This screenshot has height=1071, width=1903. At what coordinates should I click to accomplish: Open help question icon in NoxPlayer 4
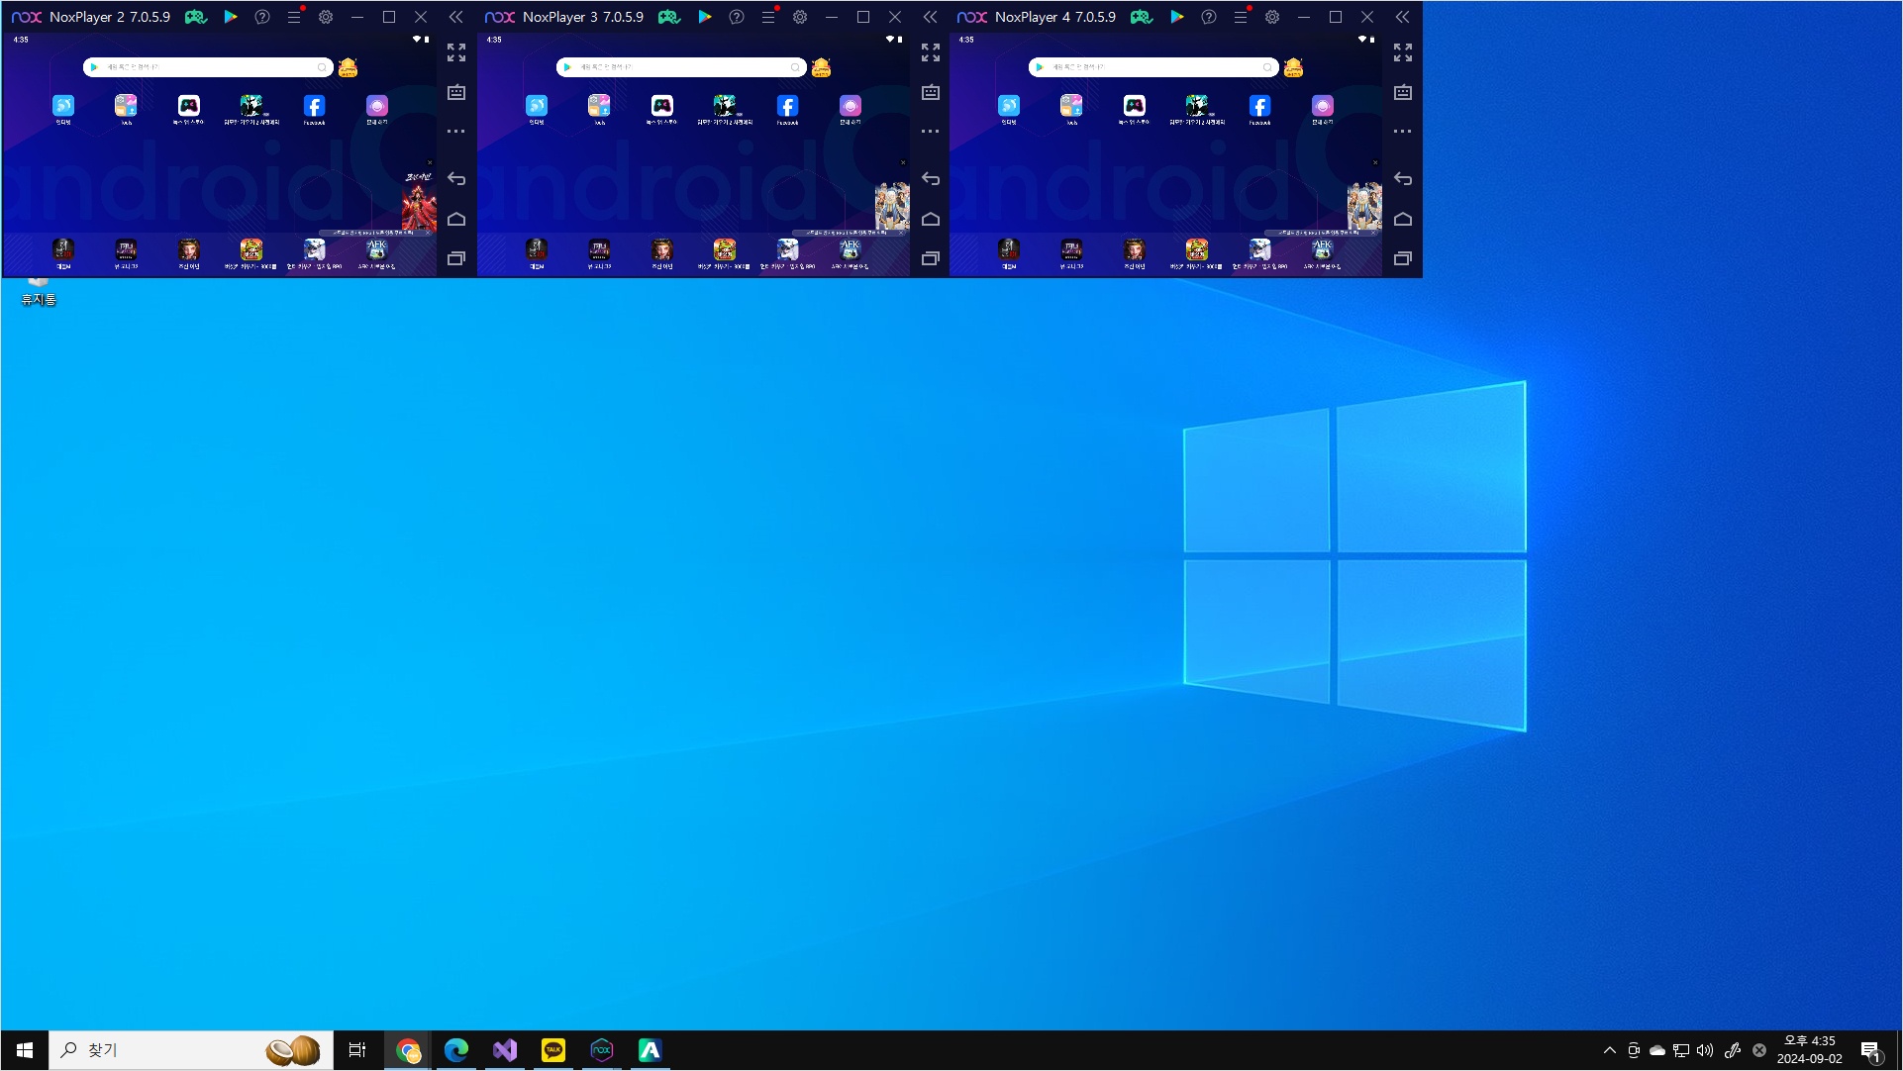tap(1209, 17)
